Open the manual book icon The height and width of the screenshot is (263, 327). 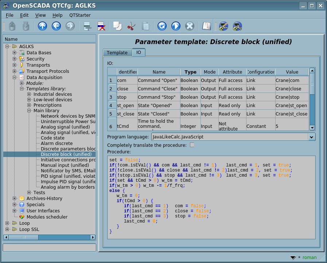[206, 26]
